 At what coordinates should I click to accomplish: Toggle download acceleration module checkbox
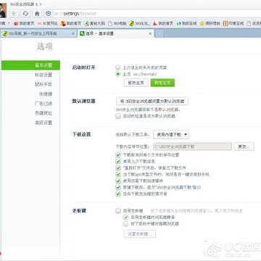tap(118, 181)
